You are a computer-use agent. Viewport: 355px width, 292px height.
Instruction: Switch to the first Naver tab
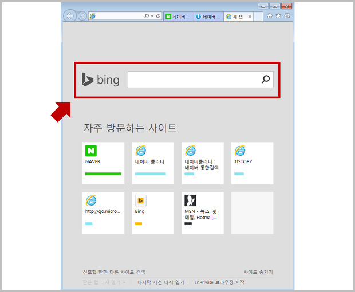pos(179,17)
